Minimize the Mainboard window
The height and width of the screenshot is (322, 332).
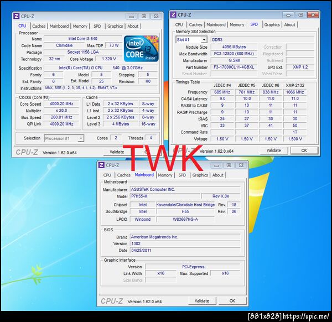pos(216,165)
